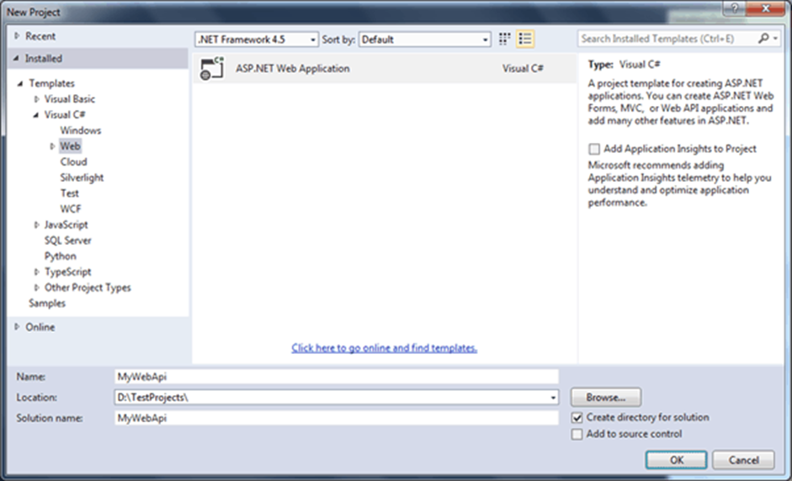Click the Templates tree label
Viewport: 792px width, 481px height.
coord(51,83)
